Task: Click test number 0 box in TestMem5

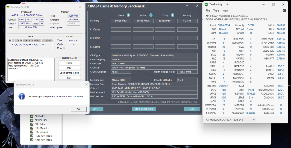Action: coord(10,40)
